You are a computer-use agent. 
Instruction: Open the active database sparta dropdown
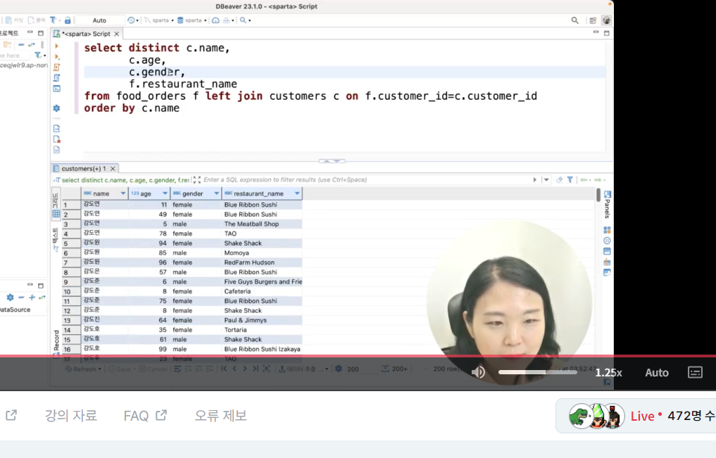(x=191, y=20)
